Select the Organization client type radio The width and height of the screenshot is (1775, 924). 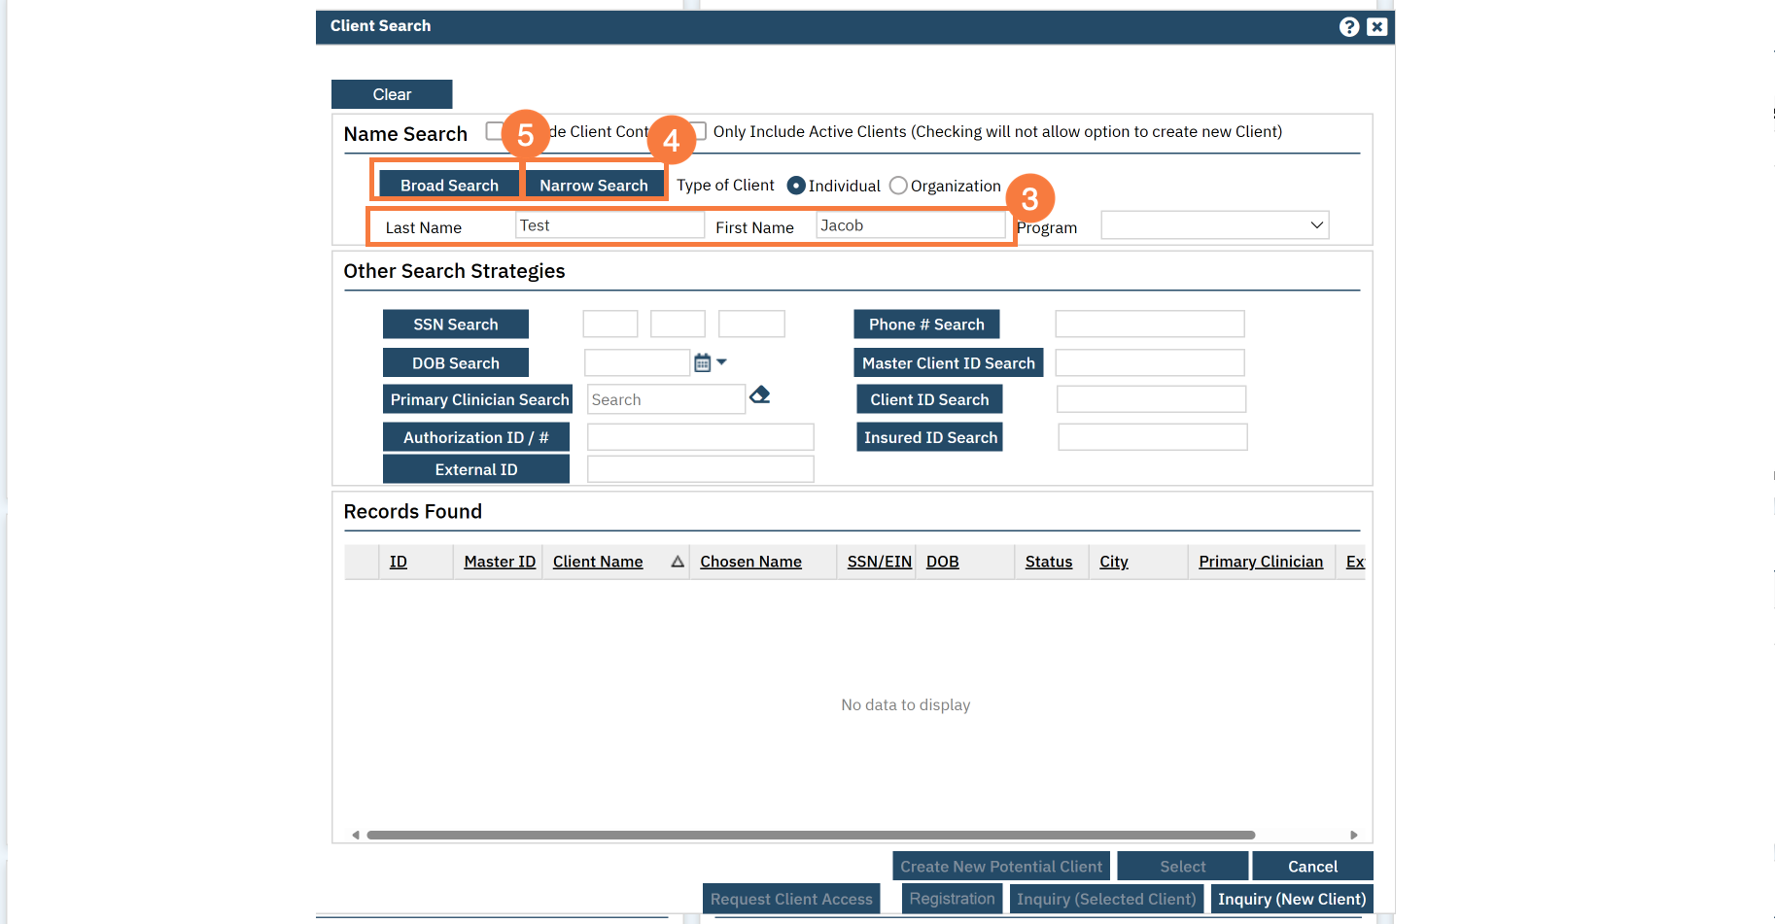coord(898,186)
